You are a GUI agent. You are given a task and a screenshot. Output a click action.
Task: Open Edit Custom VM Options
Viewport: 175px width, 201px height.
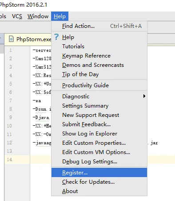point(99,152)
